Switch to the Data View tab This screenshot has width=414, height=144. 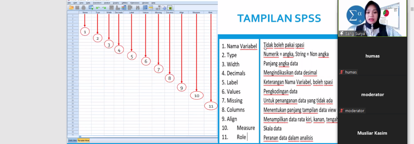pyautogui.click(x=72, y=140)
